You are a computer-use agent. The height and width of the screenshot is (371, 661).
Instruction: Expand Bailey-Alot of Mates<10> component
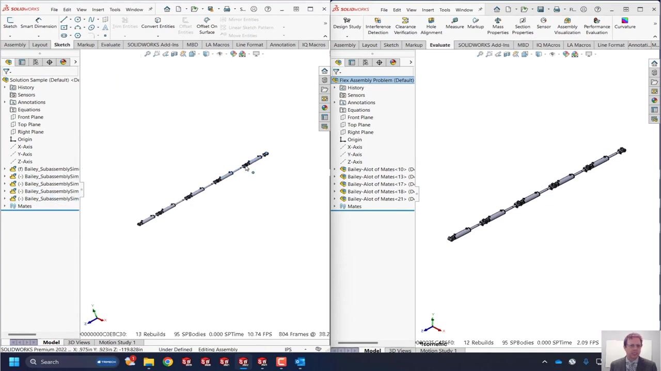[x=335, y=170]
